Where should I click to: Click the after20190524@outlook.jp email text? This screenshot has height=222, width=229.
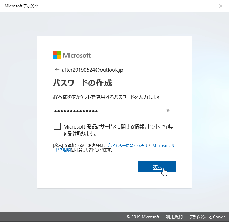pos(92,70)
